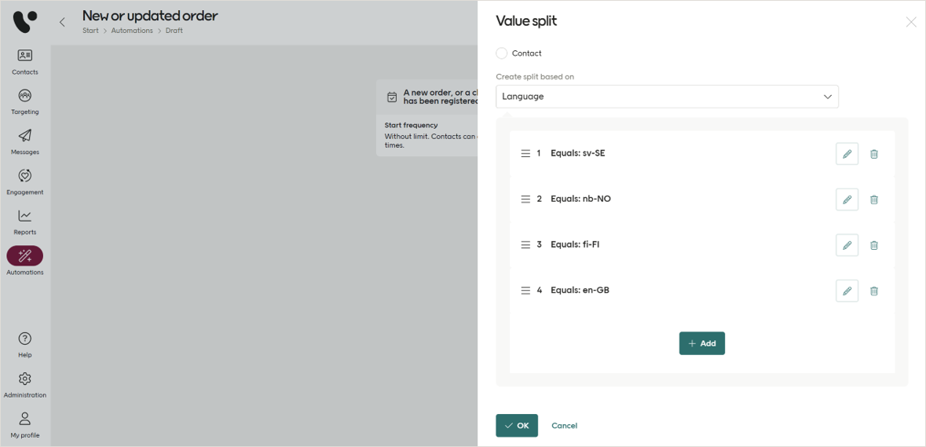Screen dimensions: 926x447
Task: Go to Messages in the sidebar
Action: (25, 141)
